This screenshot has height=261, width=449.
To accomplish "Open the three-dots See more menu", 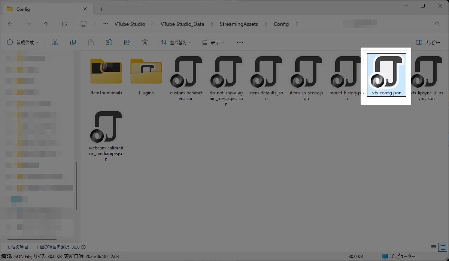I will pos(240,42).
